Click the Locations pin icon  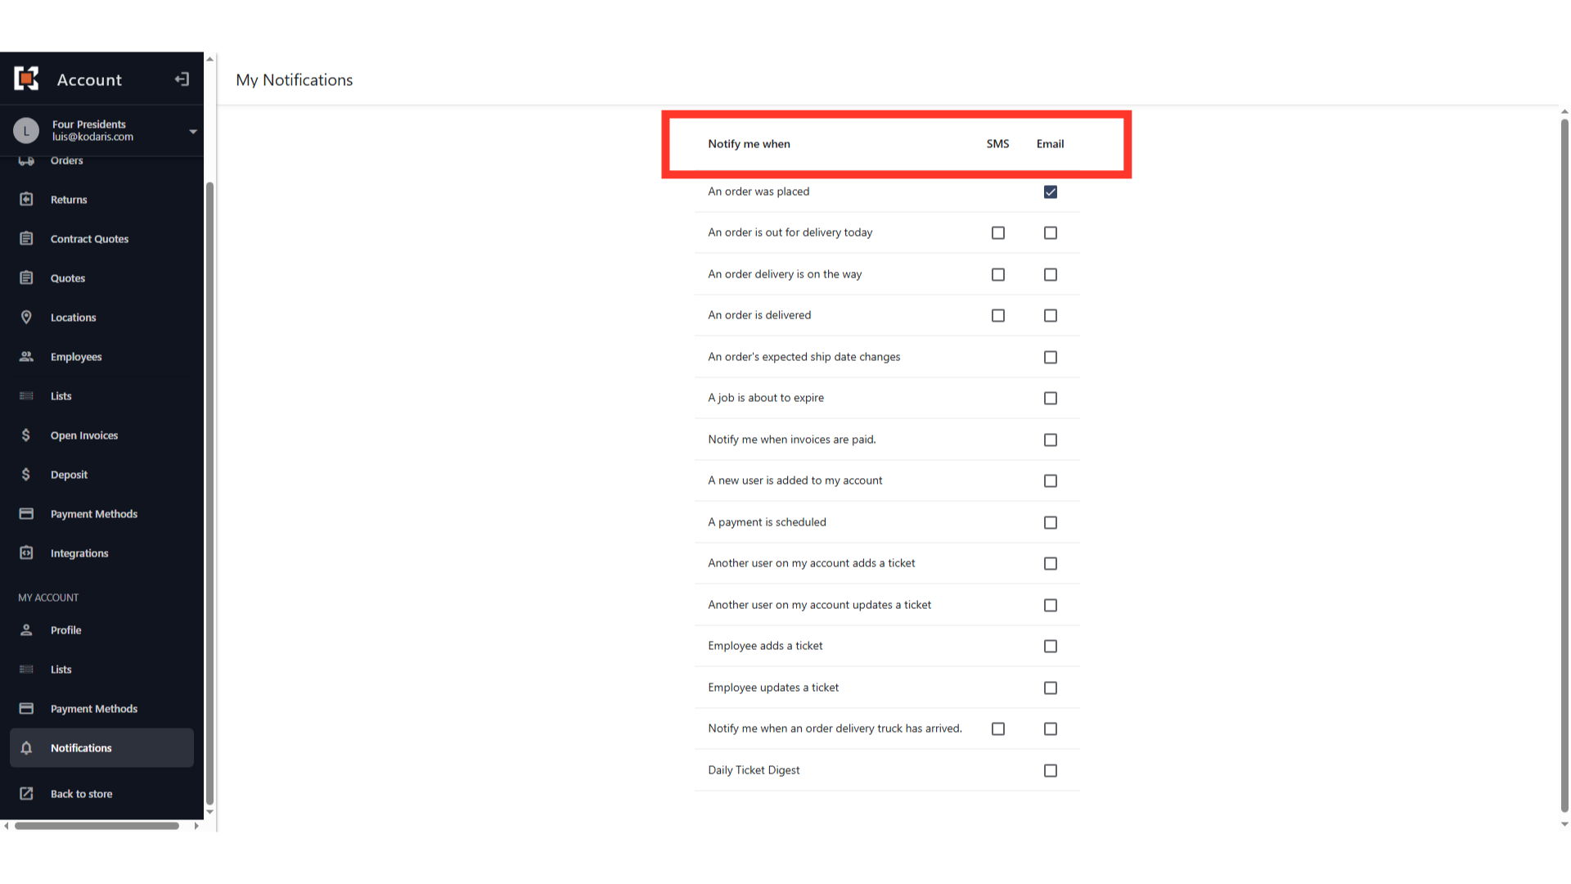[26, 318]
